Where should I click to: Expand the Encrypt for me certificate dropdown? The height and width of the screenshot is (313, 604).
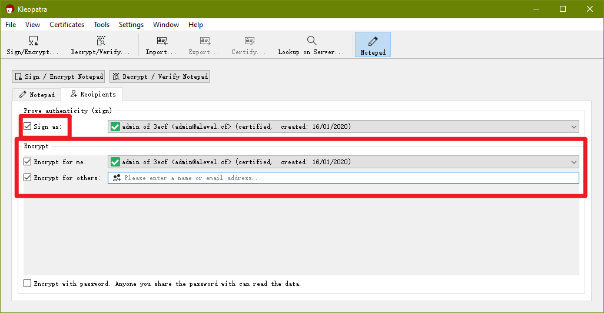click(574, 162)
